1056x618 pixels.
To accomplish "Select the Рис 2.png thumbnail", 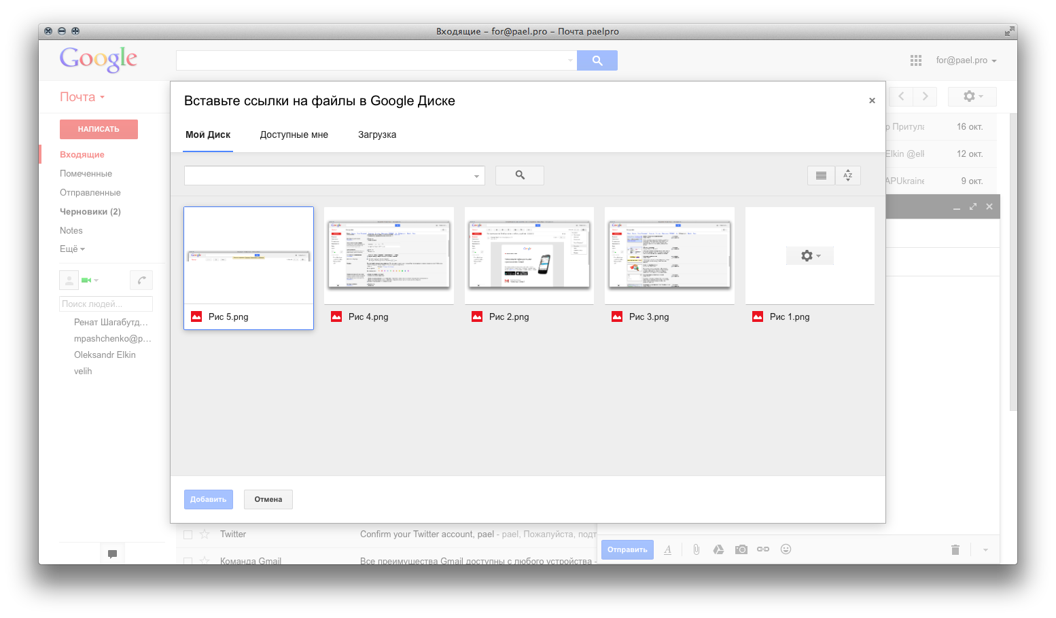I will [529, 256].
